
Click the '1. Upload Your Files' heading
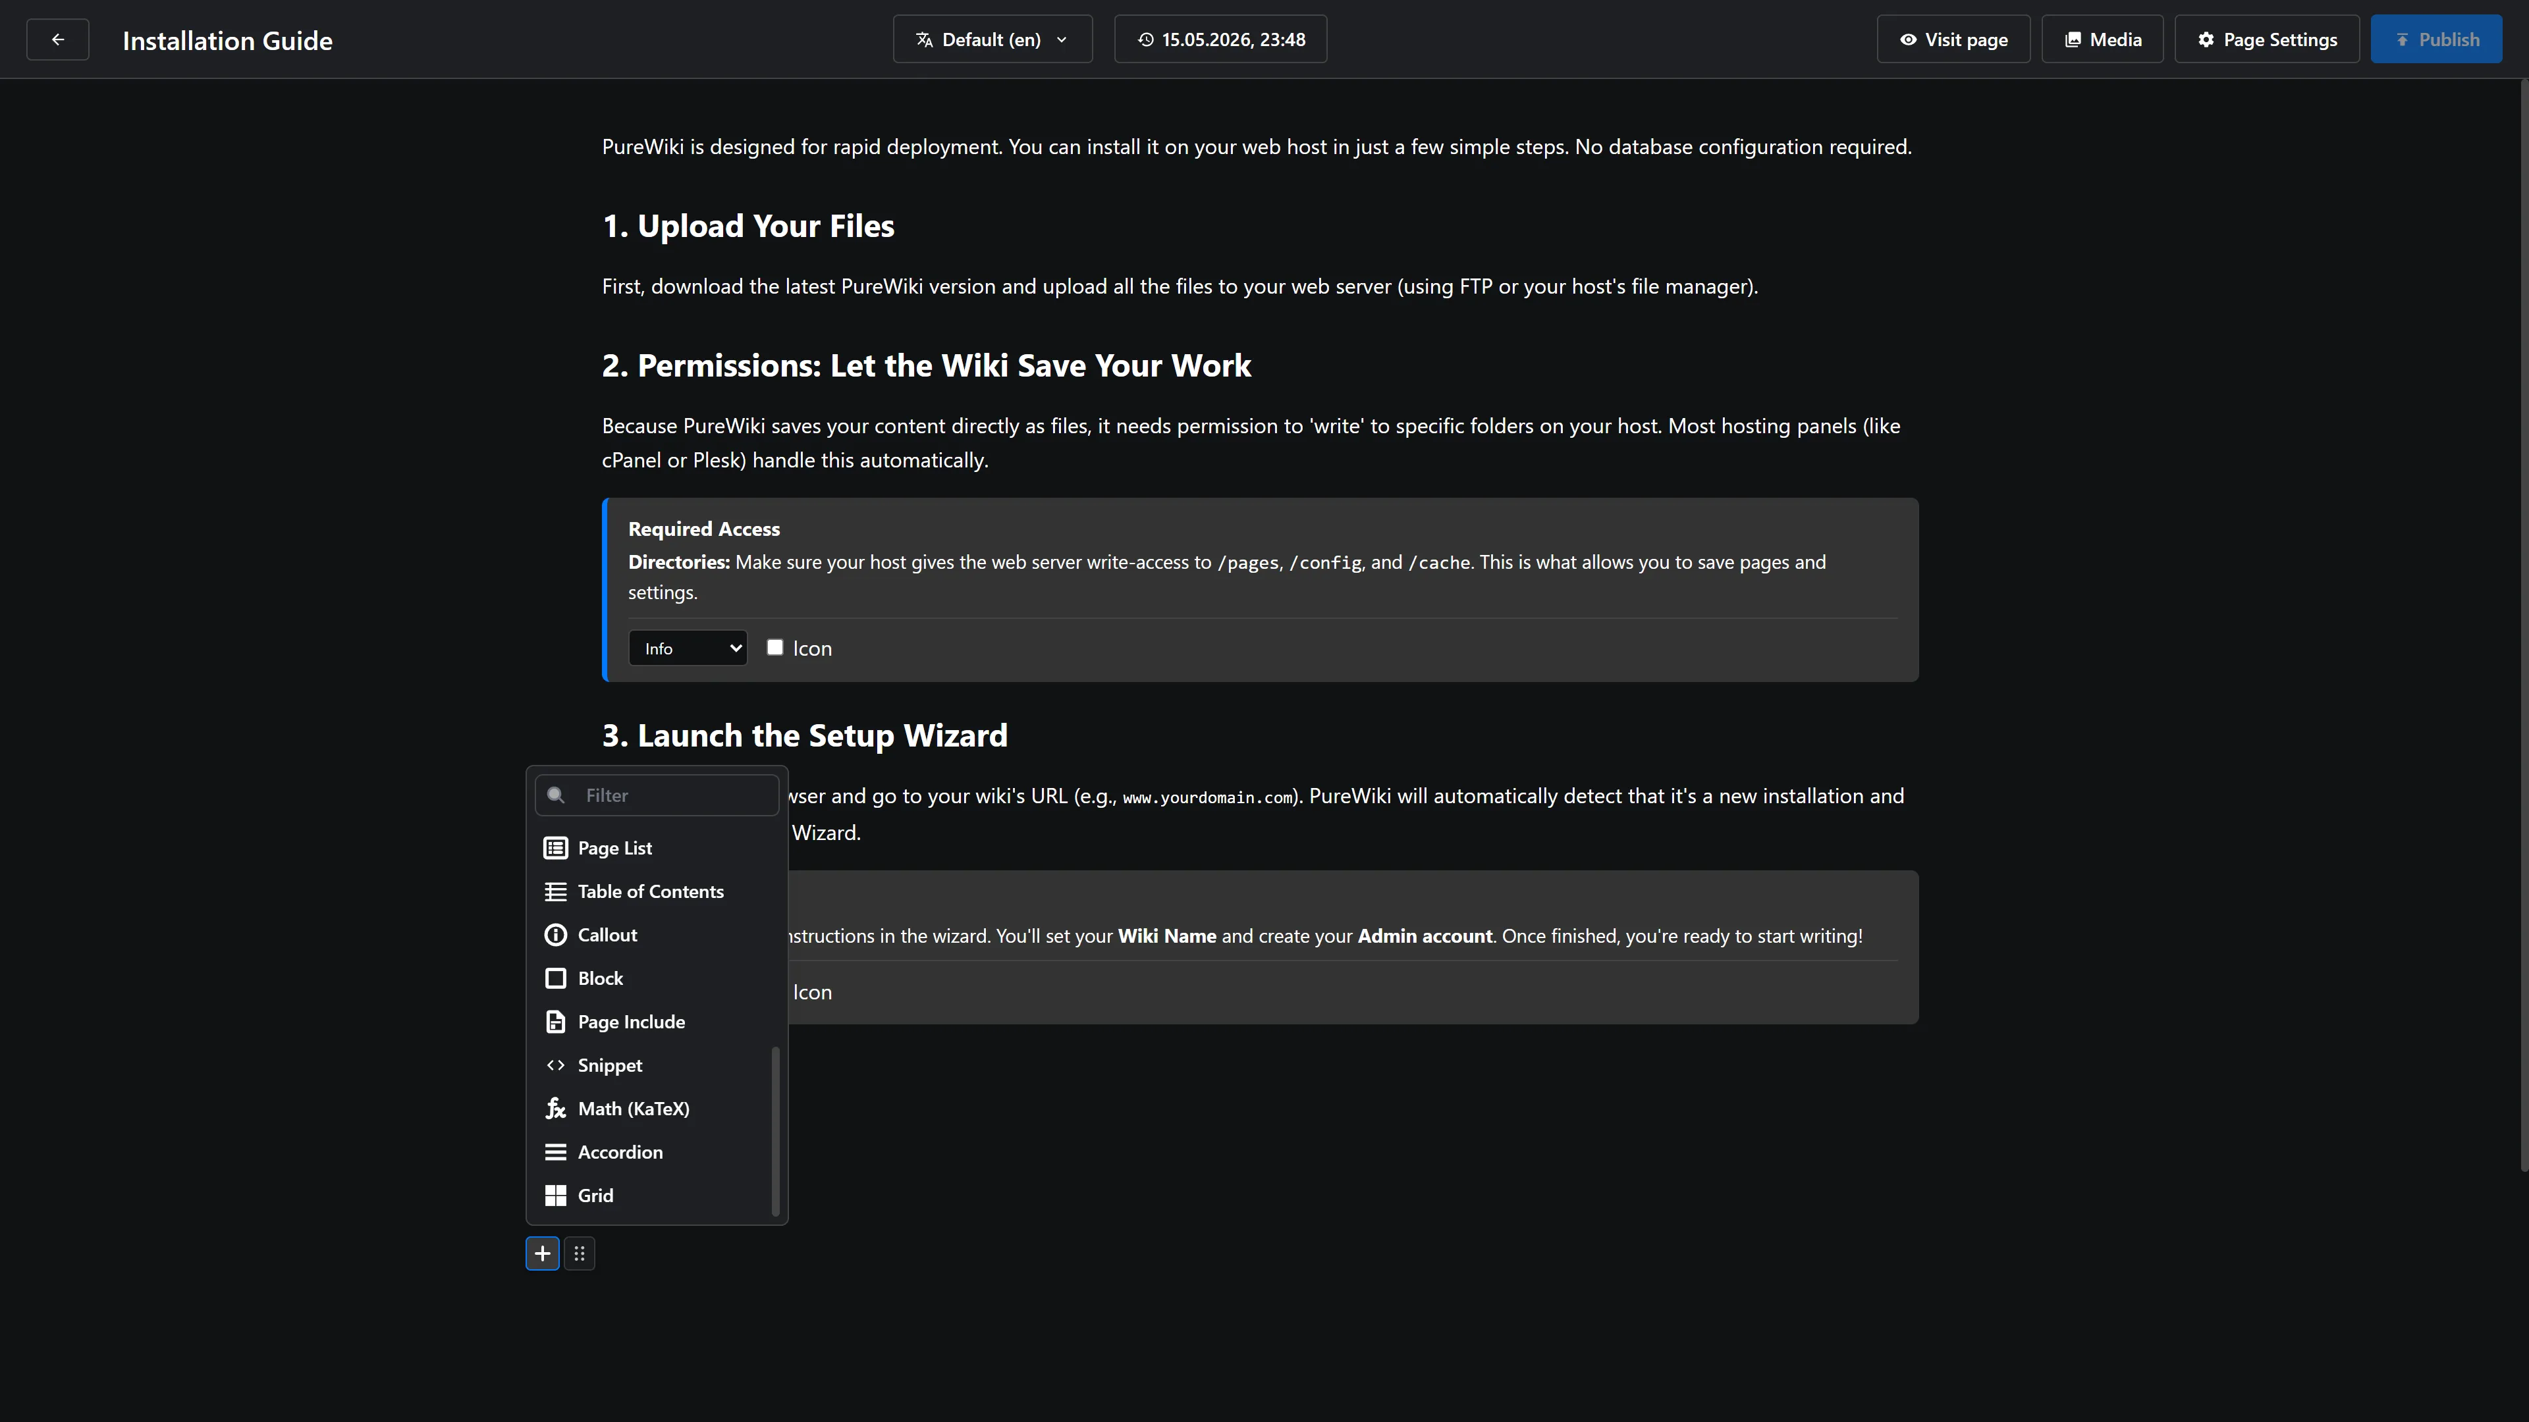[x=748, y=226]
